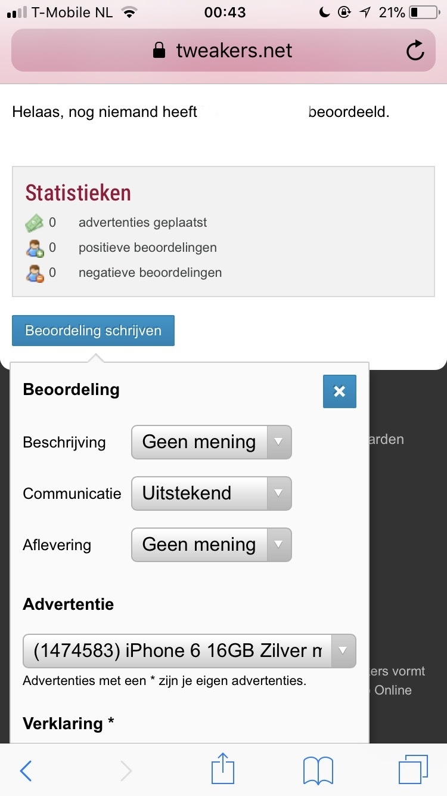The width and height of the screenshot is (447, 796).
Task: Tap the positive reviews user icon
Action: (35, 248)
